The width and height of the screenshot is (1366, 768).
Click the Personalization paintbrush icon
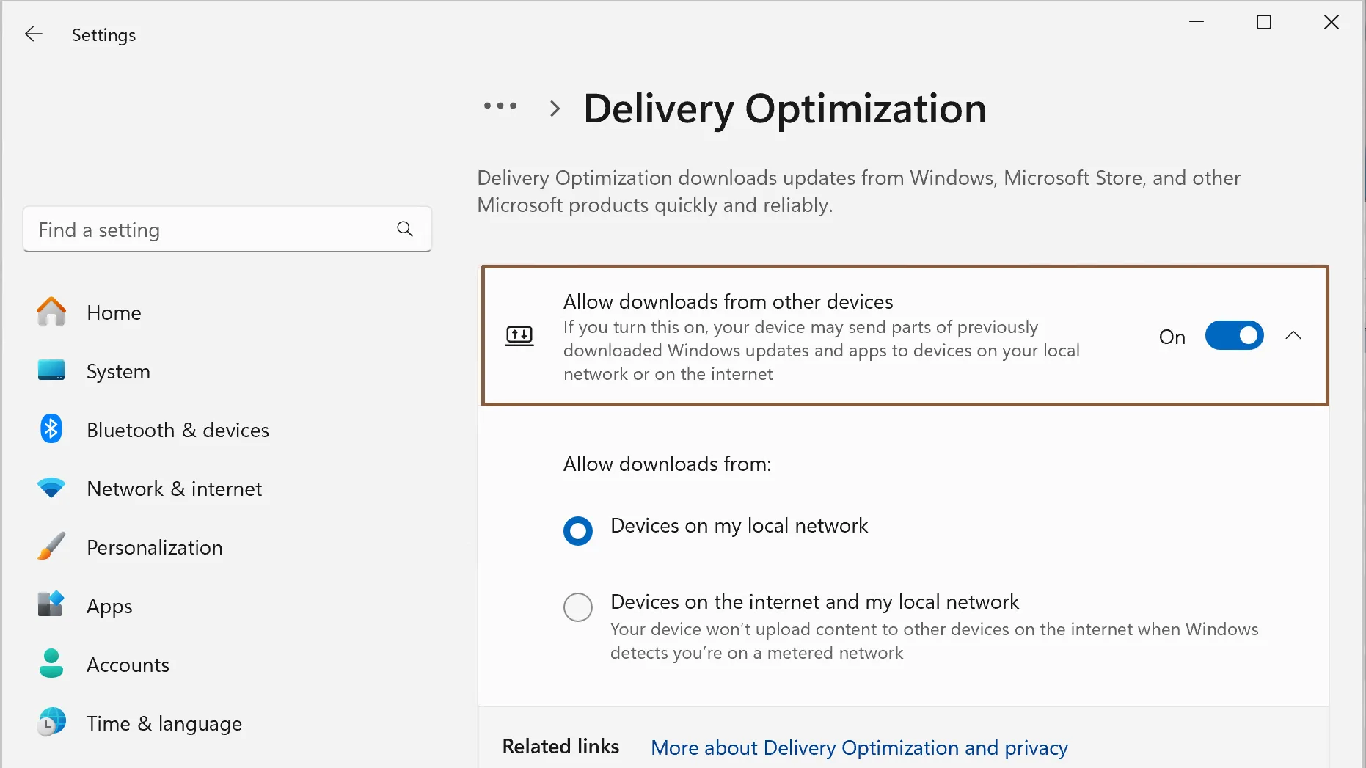point(51,546)
